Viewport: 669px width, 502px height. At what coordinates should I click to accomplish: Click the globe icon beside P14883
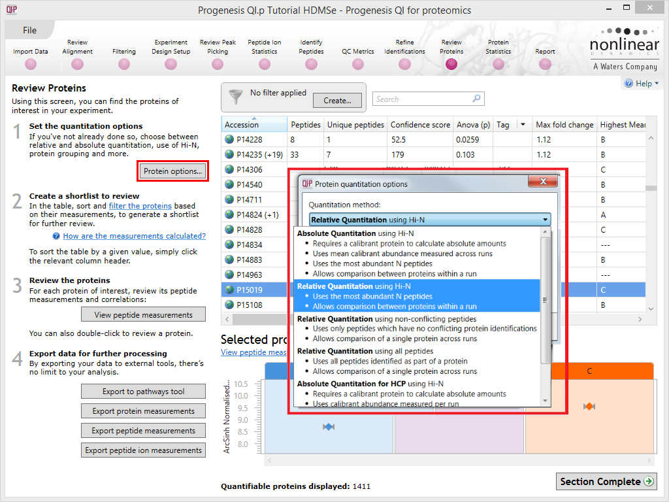click(229, 259)
